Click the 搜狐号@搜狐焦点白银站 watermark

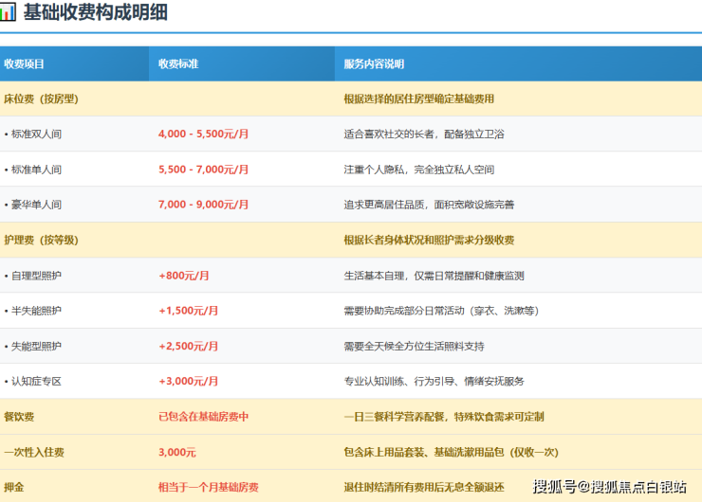pos(609,487)
